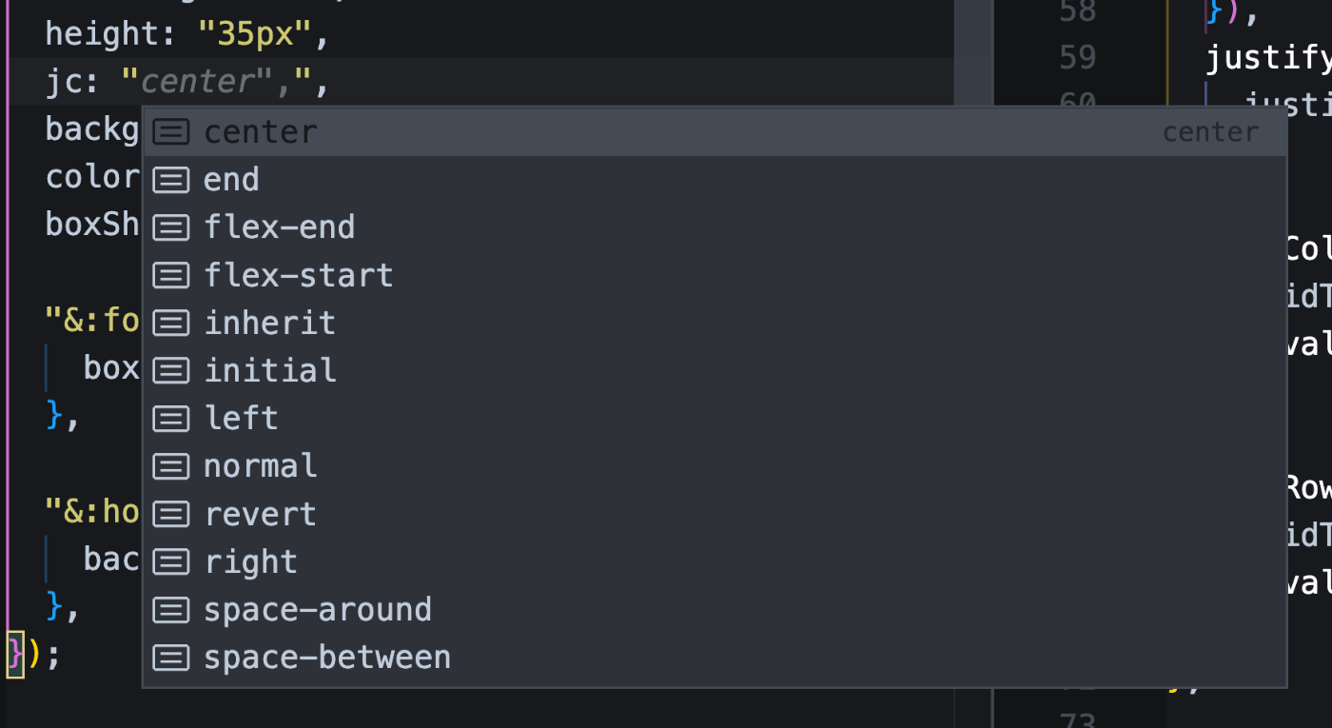Image resolution: width=1332 pixels, height=728 pixels.
Task: Click the icon next to inherit
Action: [171, 323]
